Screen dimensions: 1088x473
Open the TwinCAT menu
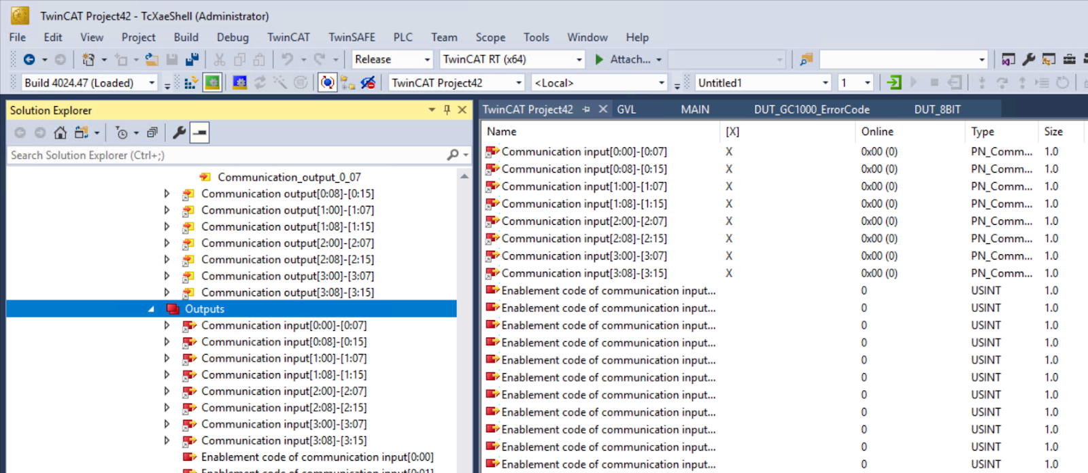click(x=288, y=37)
